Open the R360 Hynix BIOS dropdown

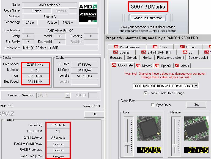click(196, 86)
